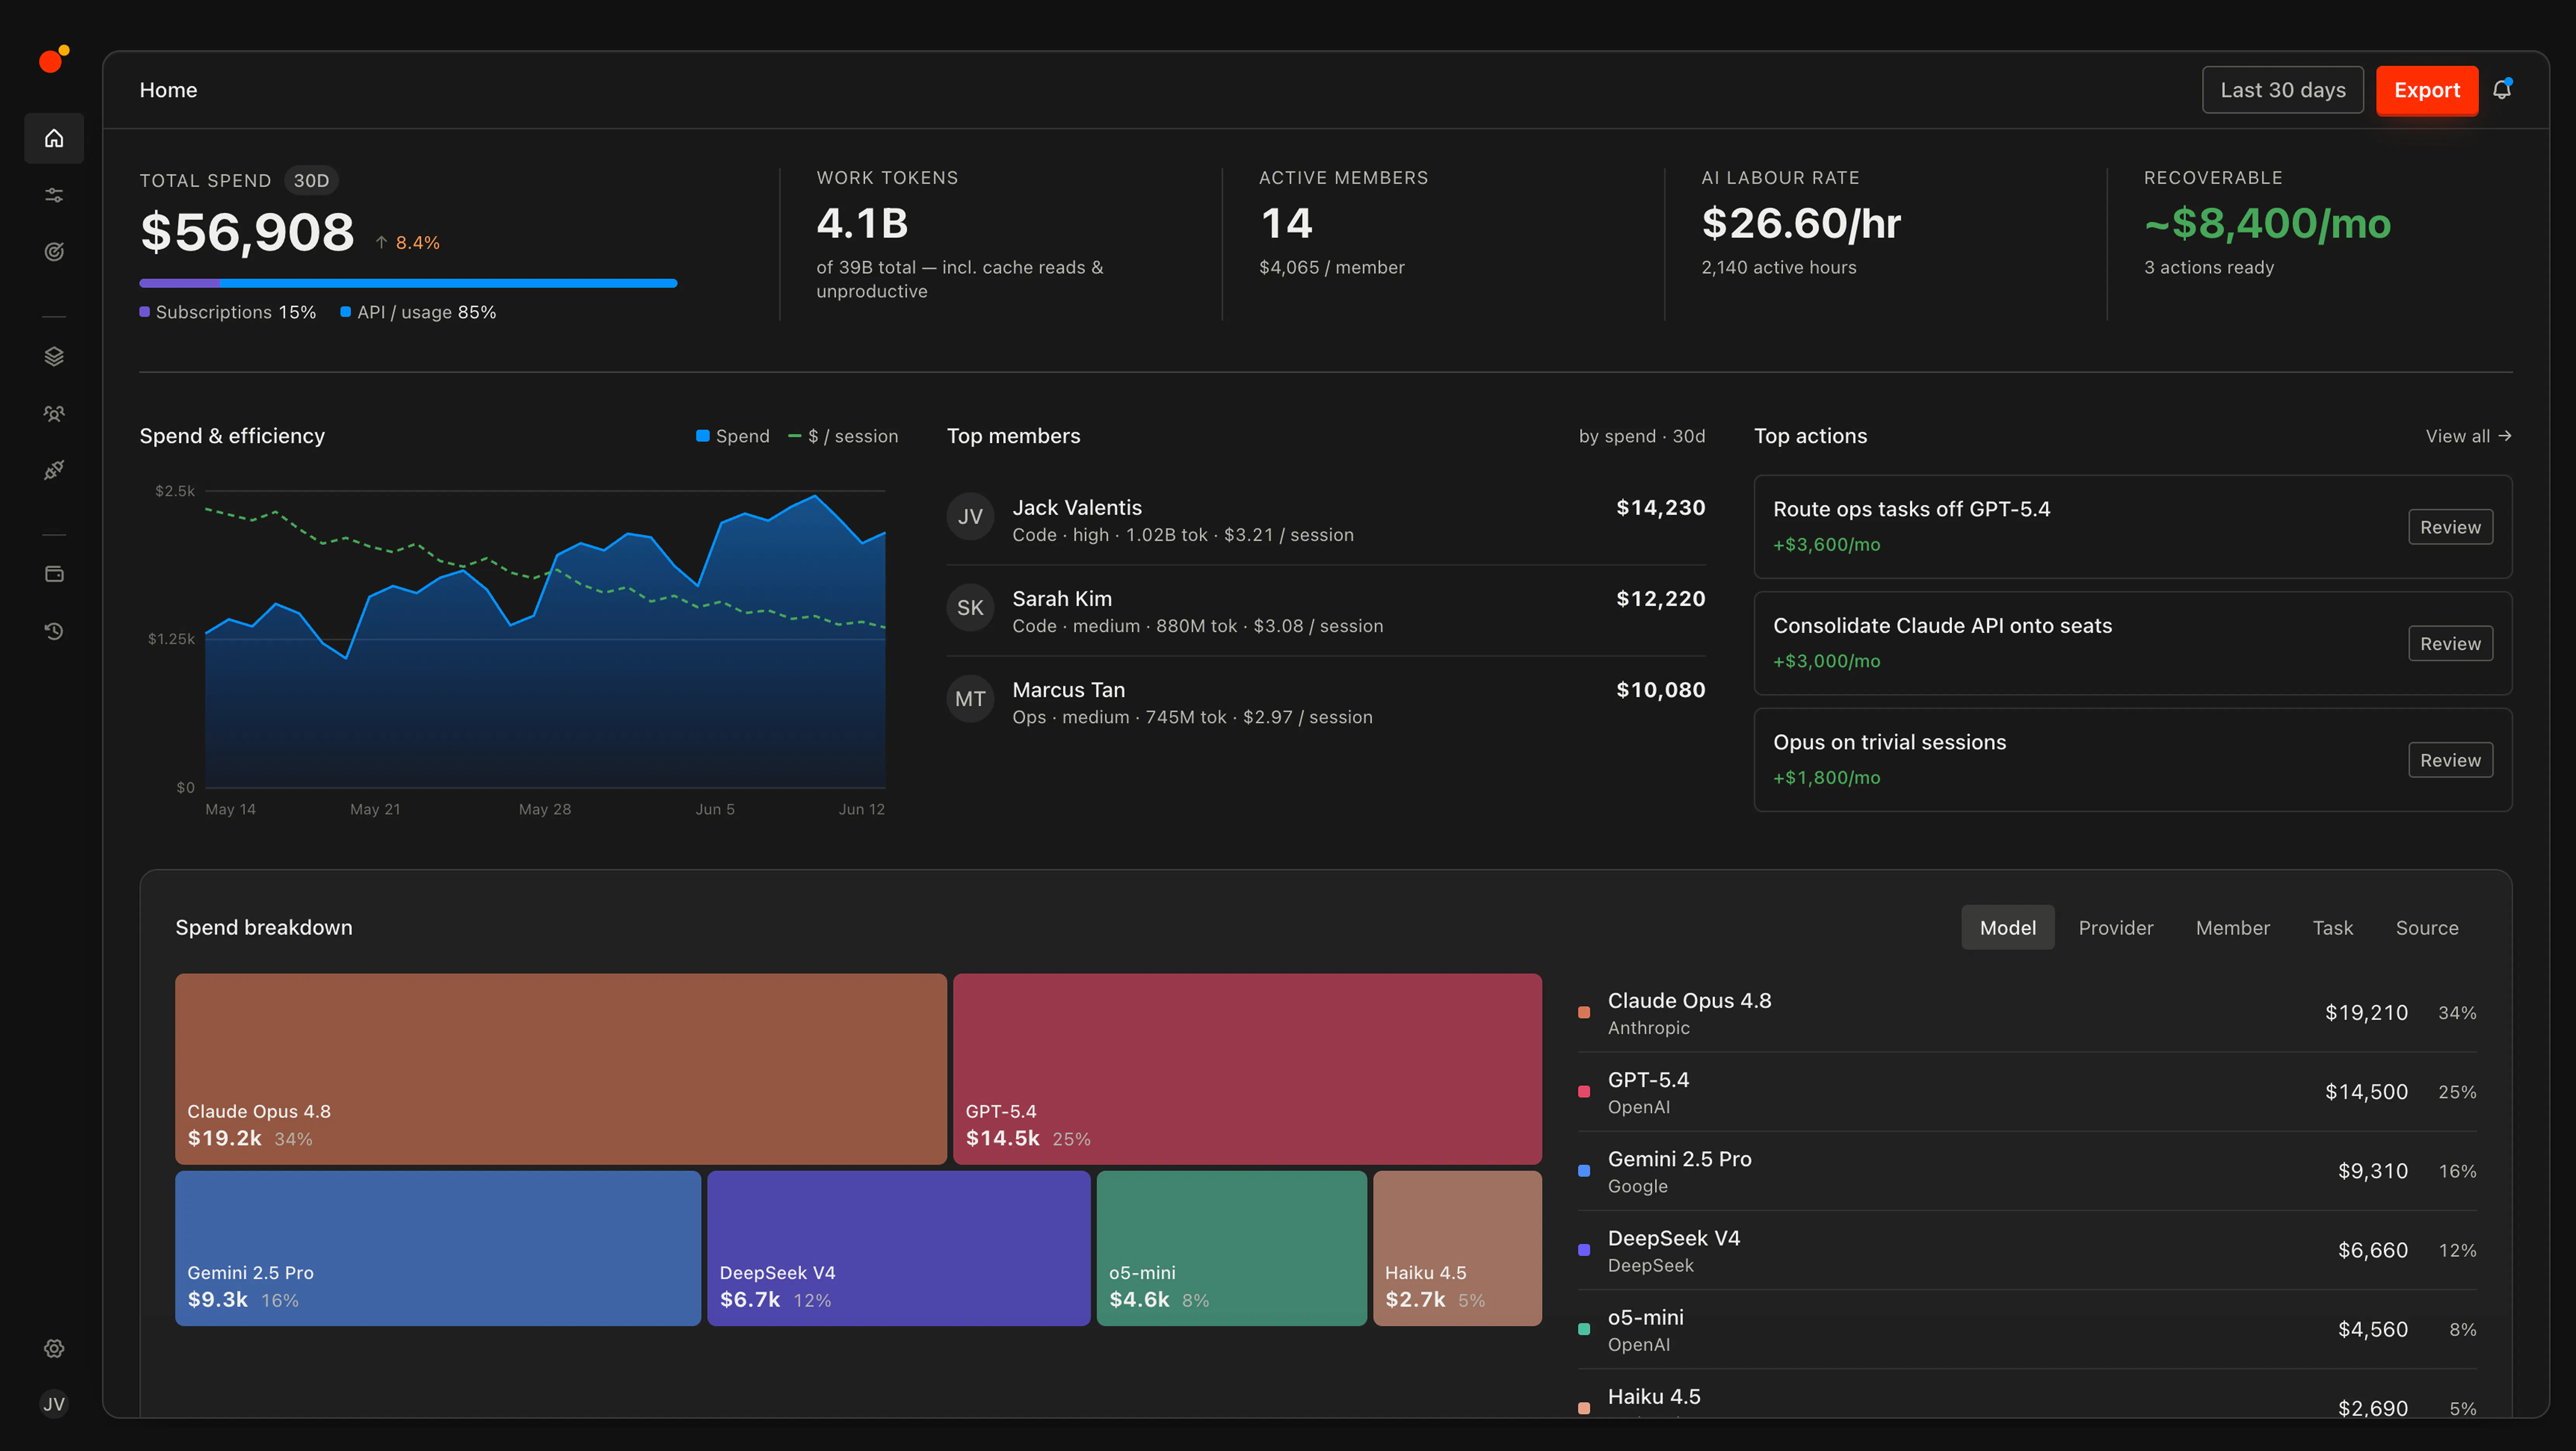Open the stacked layers icon in sidebar
2576x1451 pixels.
click(54, 357)
